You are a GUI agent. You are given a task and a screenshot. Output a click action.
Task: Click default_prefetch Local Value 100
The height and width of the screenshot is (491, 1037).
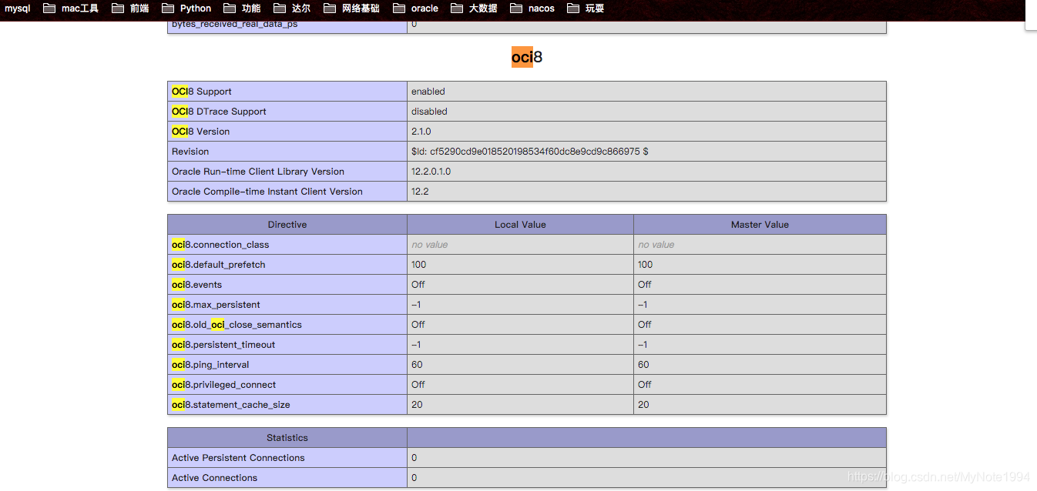click(x=418, y=265)
